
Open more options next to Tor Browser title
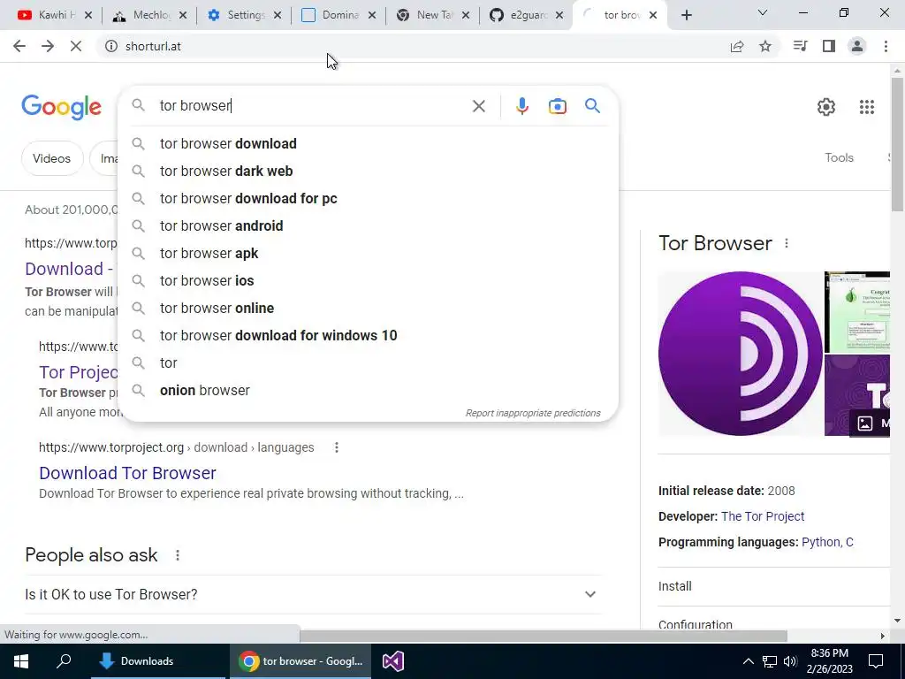[x=786, y=244]
